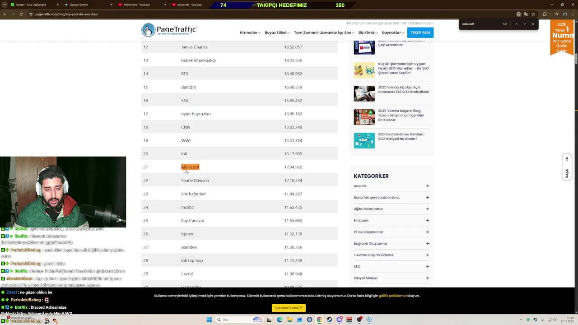The image size is (578, 325).
Task: Open File Explorer from taskbar
Action: point(289,320)
